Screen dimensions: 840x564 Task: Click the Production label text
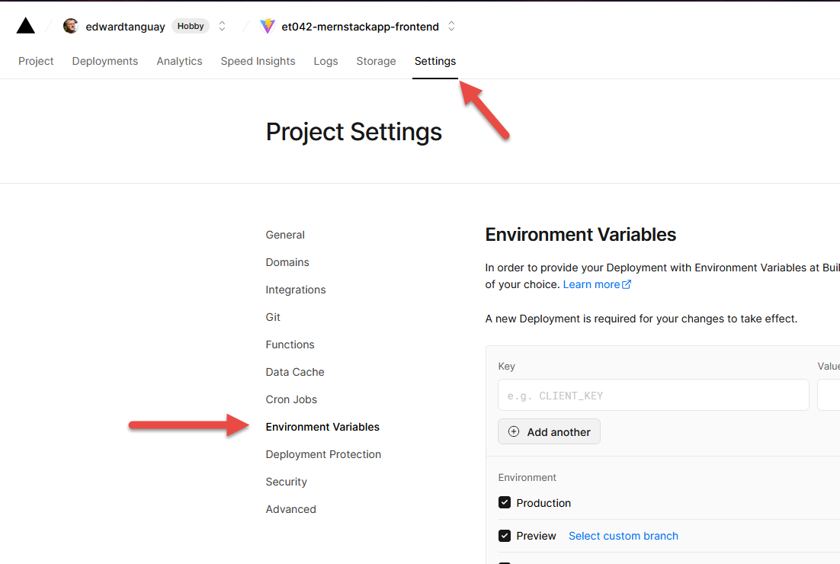[x=543, y=503]
